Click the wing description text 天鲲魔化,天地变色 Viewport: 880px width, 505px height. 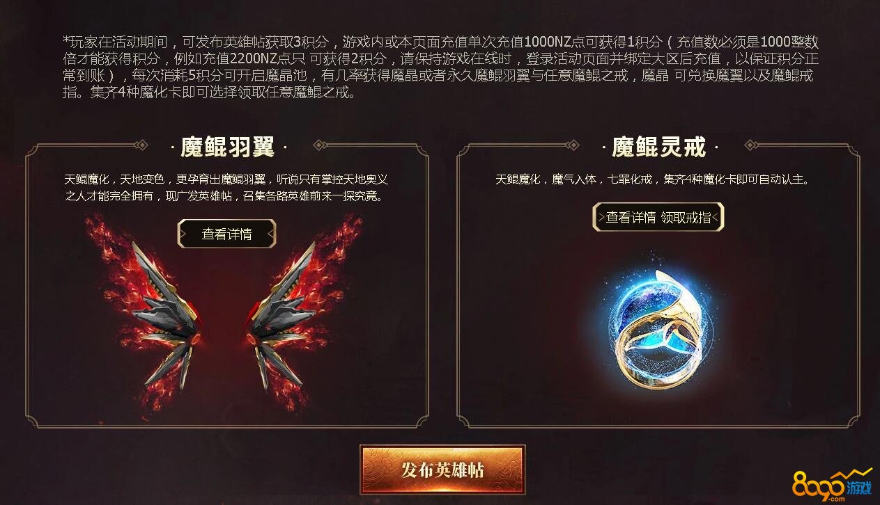point(226,188)
